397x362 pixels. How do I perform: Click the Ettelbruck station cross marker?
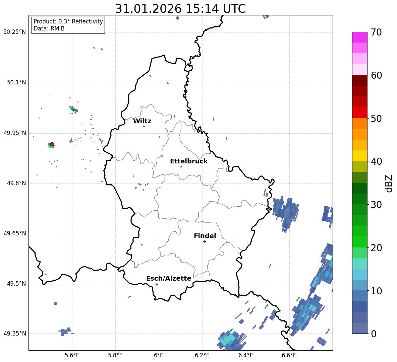pos(181,167)
